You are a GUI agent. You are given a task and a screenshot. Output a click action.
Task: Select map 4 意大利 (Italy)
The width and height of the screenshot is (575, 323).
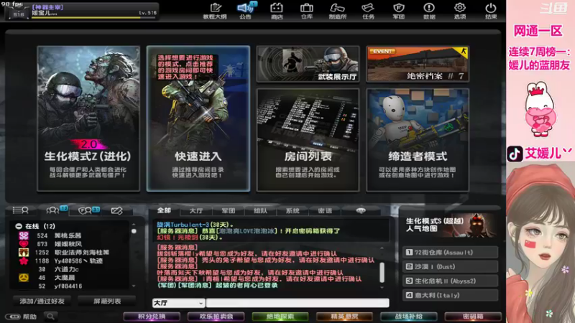tap(451, 295)
